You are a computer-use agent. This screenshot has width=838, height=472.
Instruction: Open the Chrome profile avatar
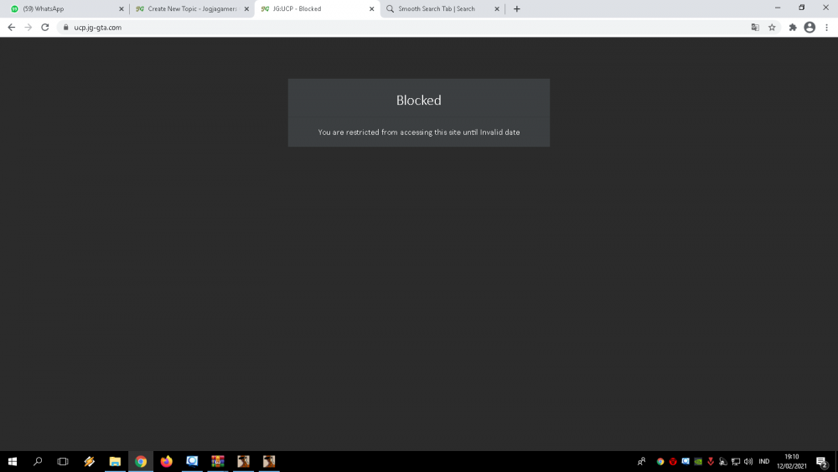(810, 28)
